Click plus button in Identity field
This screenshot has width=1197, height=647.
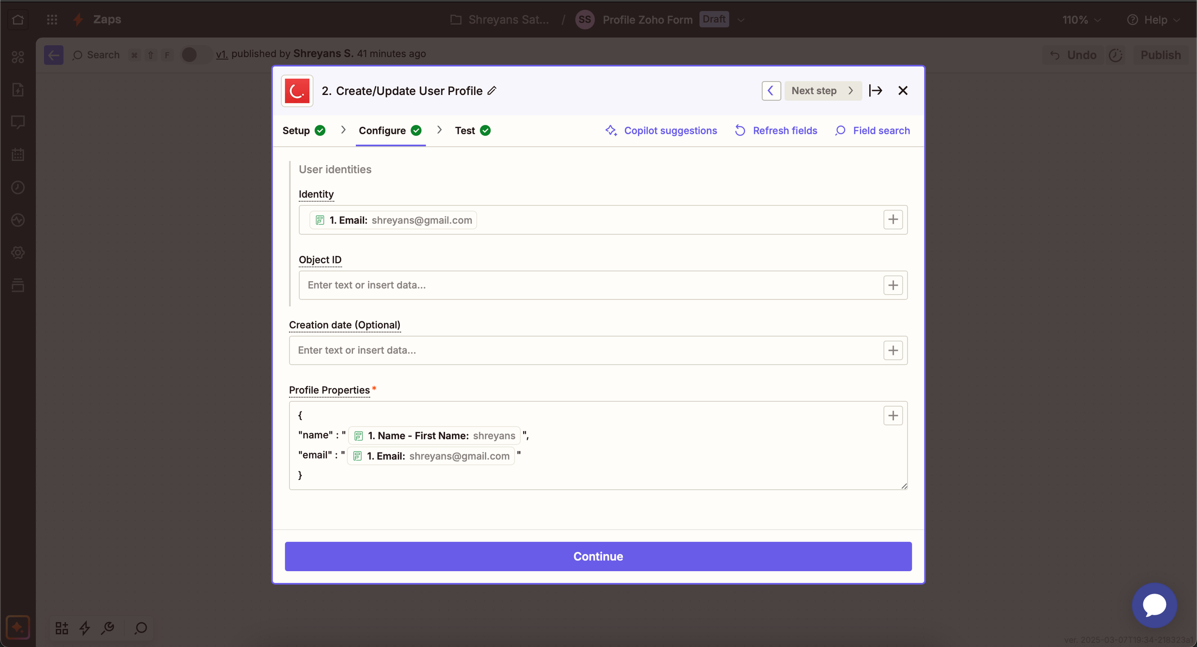click(x=893, y=219)
